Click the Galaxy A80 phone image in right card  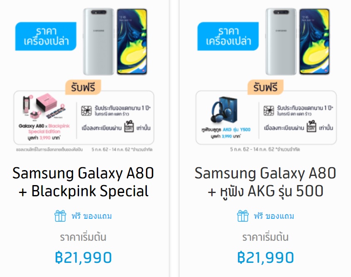(x=297, y=42)
